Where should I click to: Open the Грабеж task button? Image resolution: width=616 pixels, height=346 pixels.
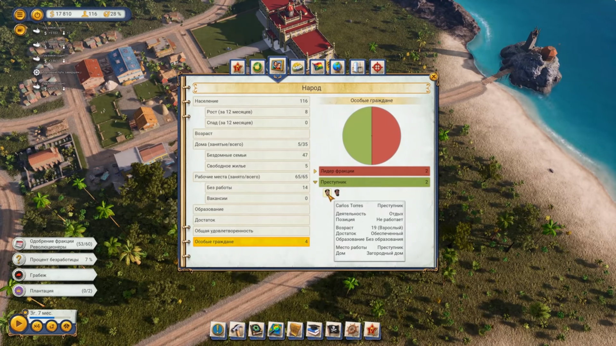55,275
